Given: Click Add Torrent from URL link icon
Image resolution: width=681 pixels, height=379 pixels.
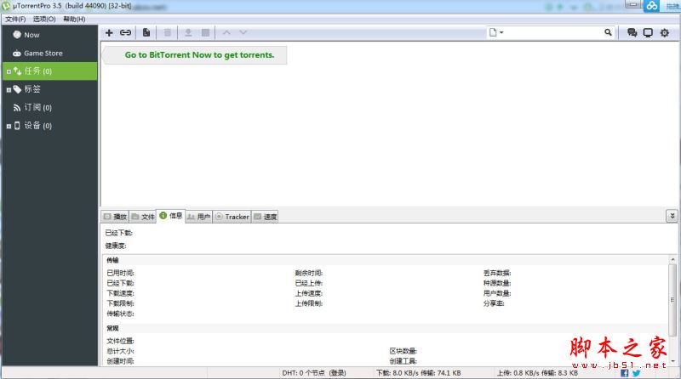Looking at the screenshot, I should tap(125, 32).
